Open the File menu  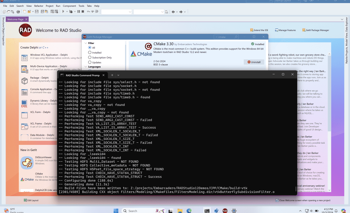5,6
